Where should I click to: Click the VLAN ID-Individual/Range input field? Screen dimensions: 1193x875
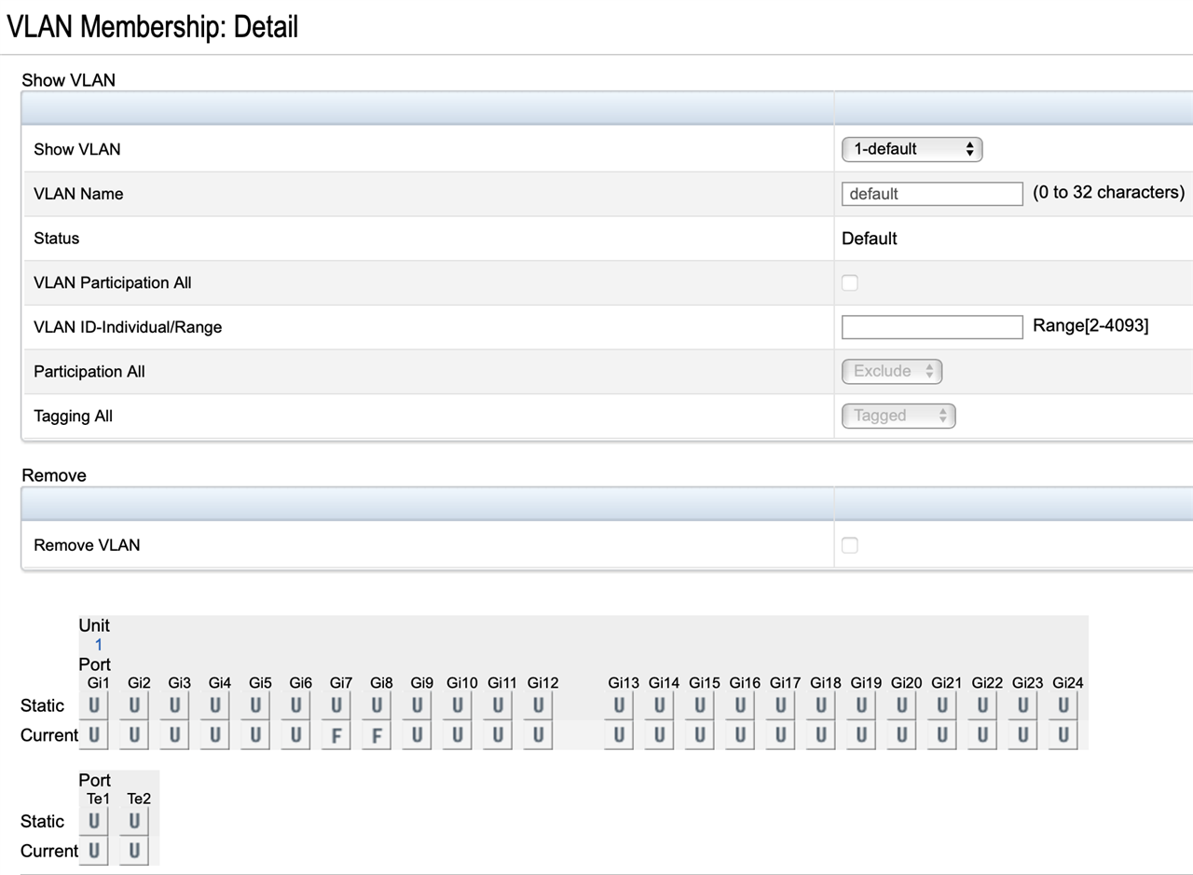coord(932,327)
